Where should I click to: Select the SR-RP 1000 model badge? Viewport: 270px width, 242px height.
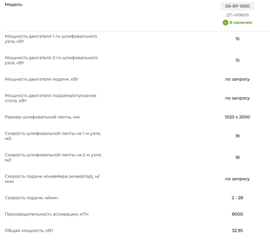point(237,6)
